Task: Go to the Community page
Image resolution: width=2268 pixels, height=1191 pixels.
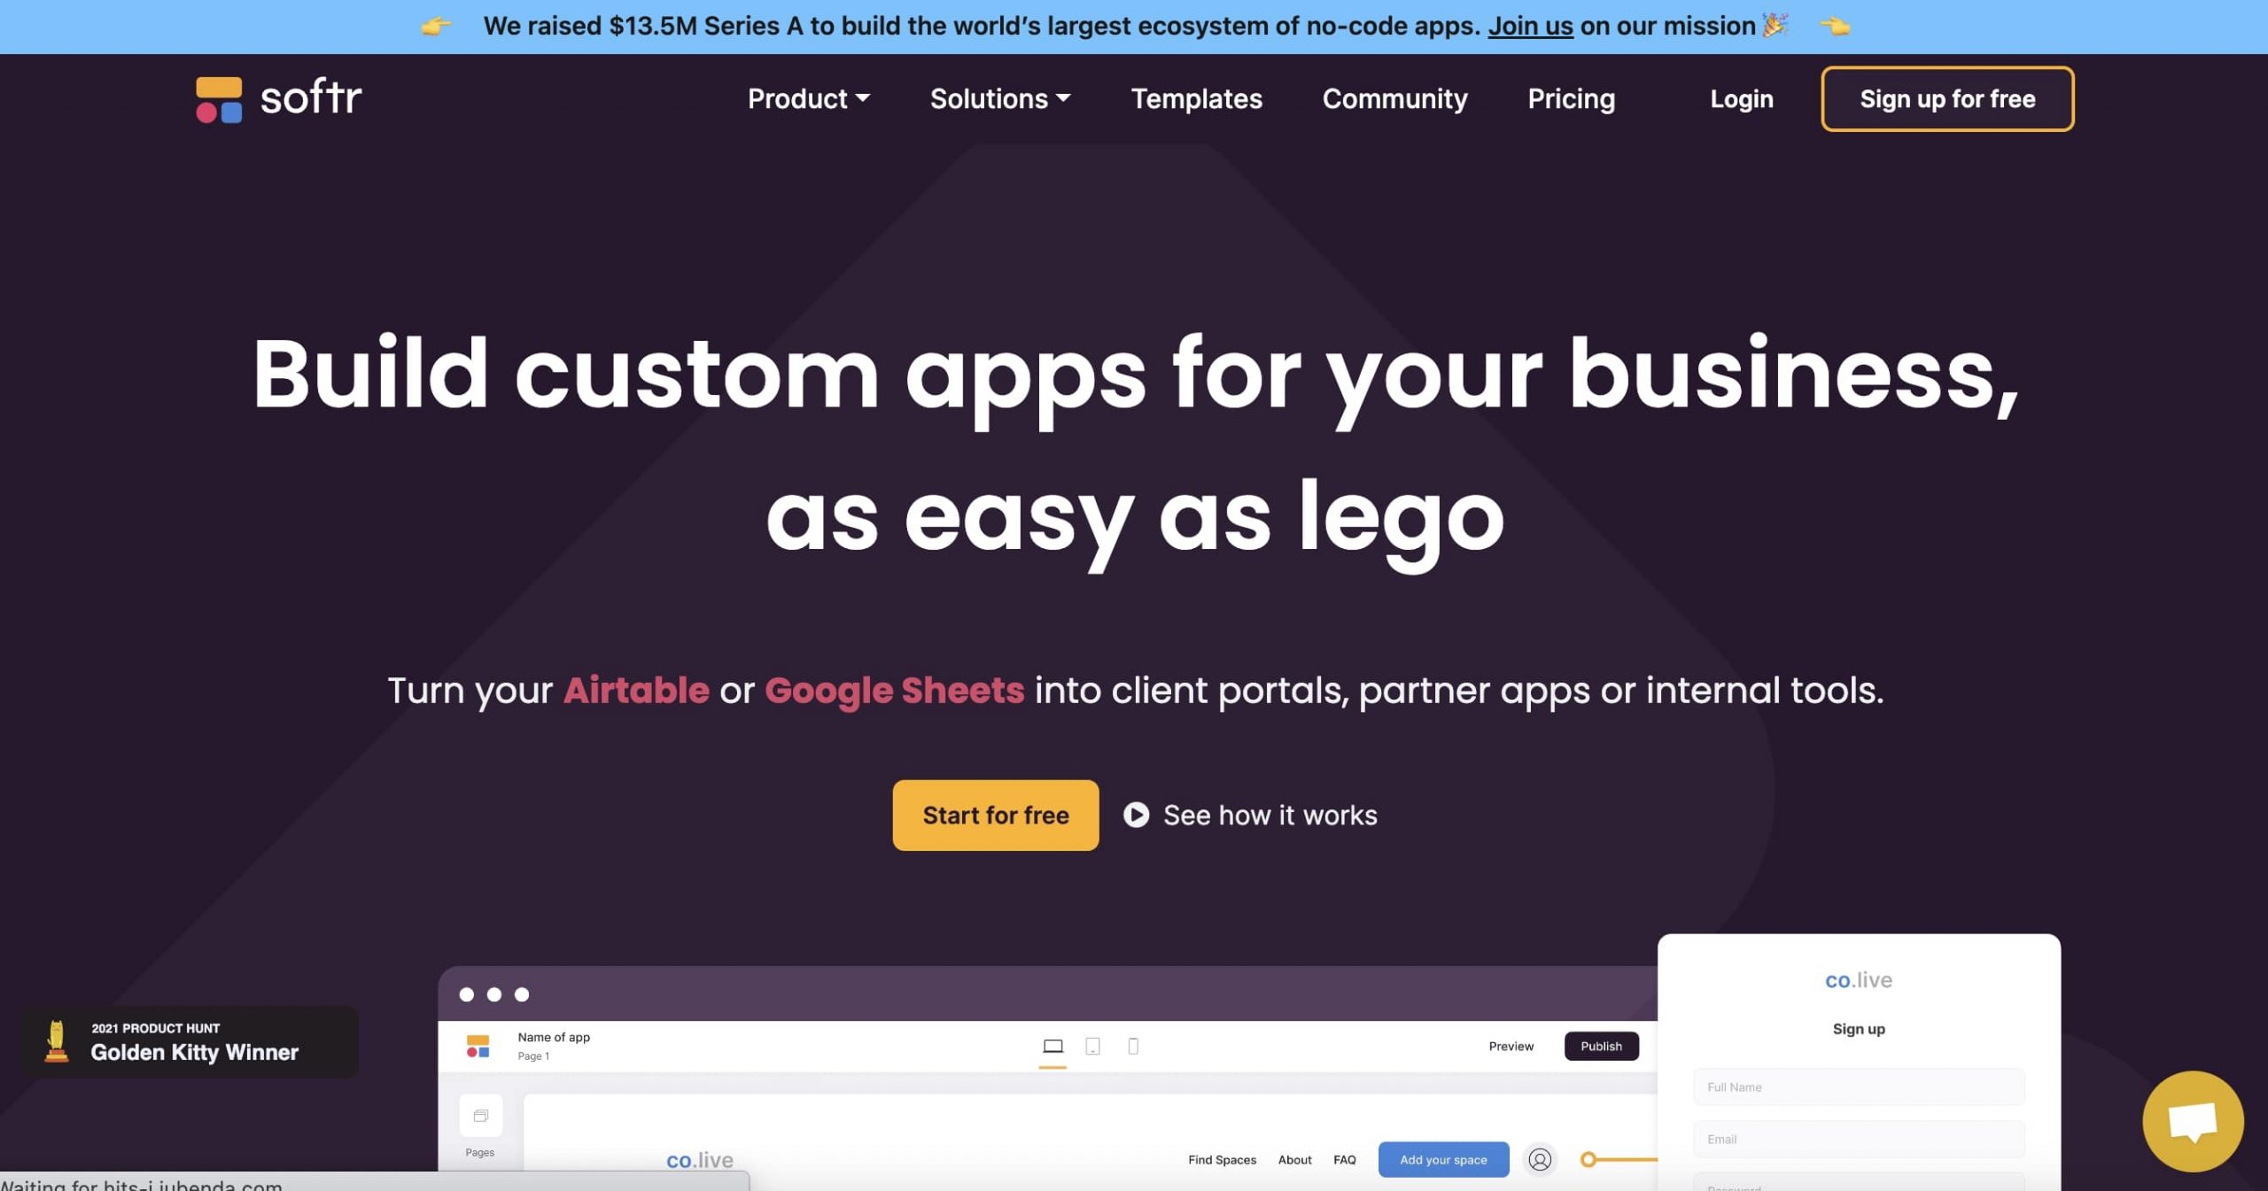Action: click(1394, 98)
